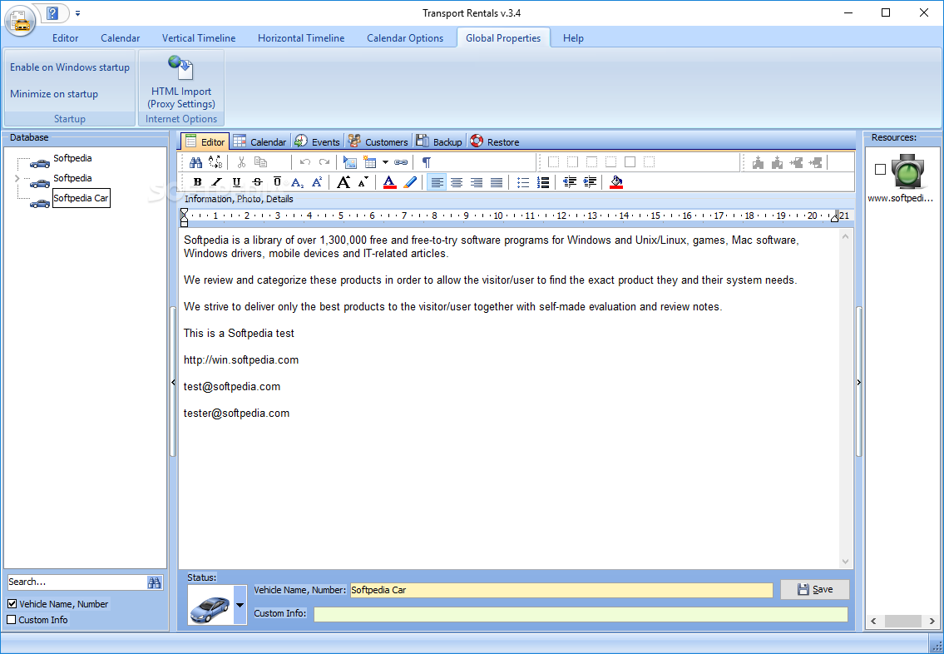The height and width of the screenshot is (654, 944).
Task: Enable the Custom Info checkbox
Action: point(12,620)
